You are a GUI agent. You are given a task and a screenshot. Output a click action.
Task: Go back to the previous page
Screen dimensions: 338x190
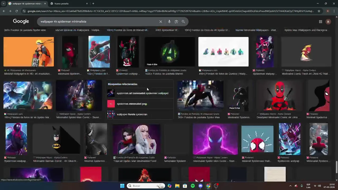[4, 11]
